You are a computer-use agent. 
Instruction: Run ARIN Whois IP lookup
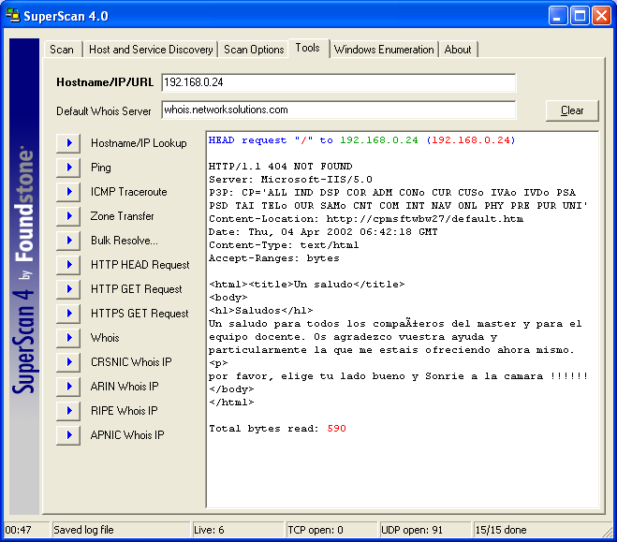[68, 387]
